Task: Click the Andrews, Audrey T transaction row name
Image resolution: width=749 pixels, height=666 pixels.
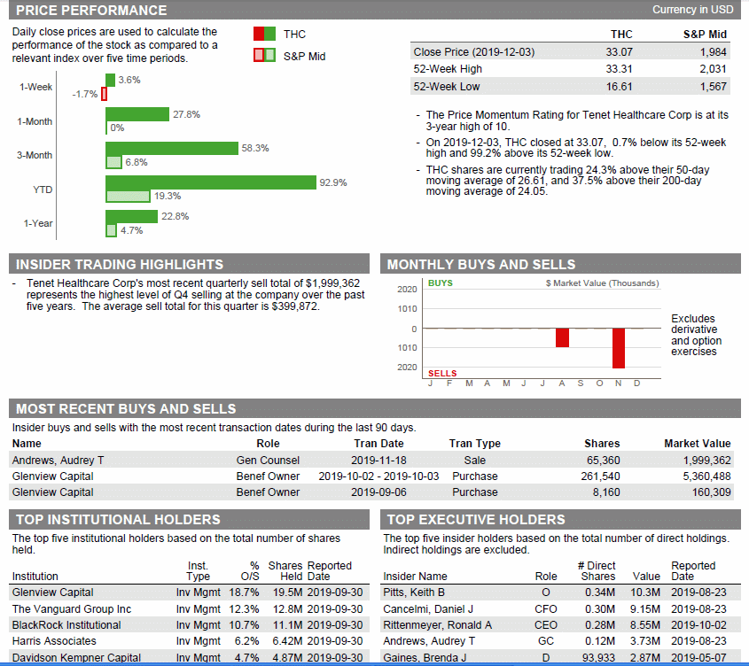Action: [x=58, y=461]
